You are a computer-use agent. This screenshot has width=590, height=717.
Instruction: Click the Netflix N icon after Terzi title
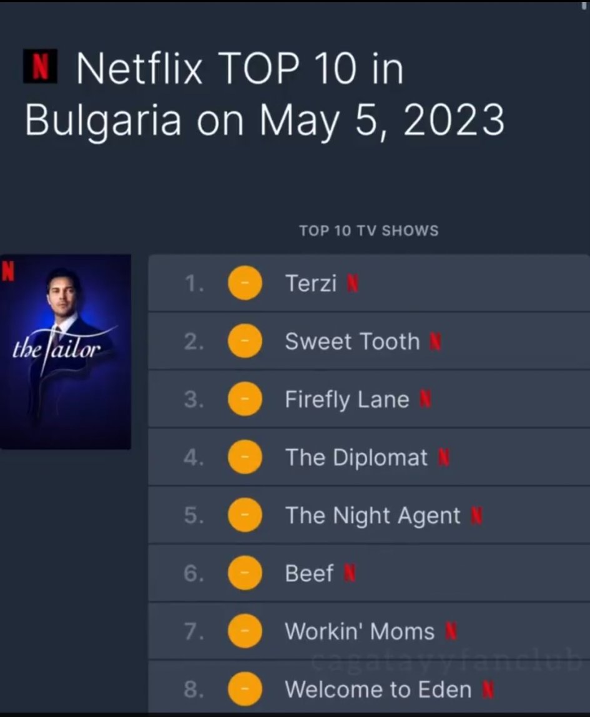353,284
